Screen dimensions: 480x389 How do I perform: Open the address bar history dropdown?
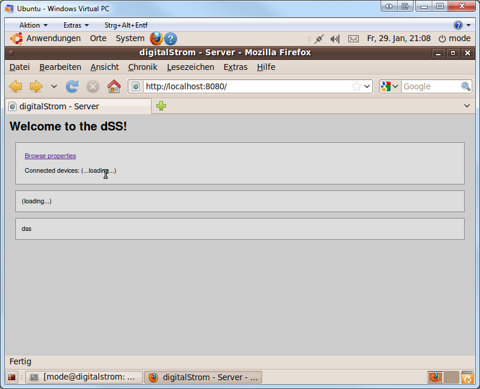367,86
